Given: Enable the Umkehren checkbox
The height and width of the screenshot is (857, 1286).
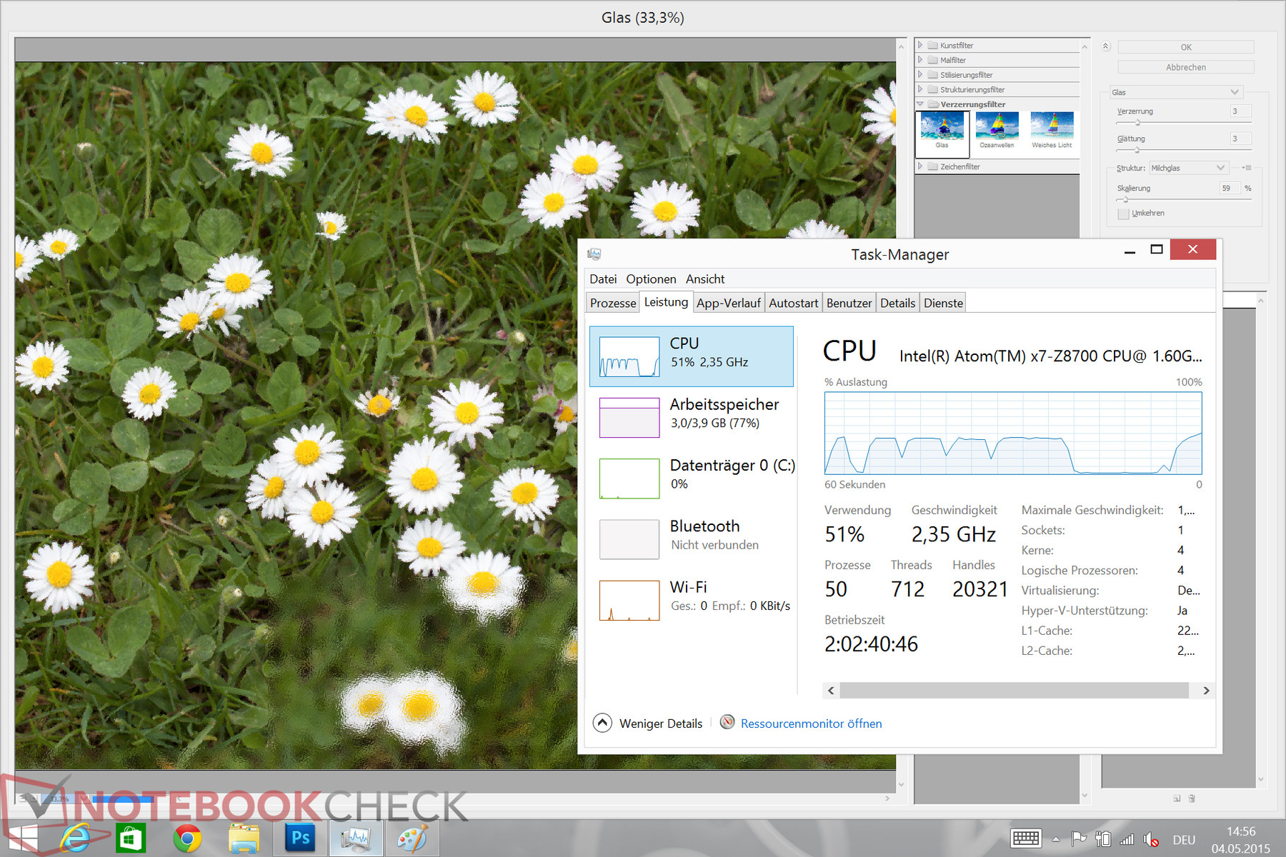Looking at the screenshot, I should pyautogui.click(x=1123, y=214).
